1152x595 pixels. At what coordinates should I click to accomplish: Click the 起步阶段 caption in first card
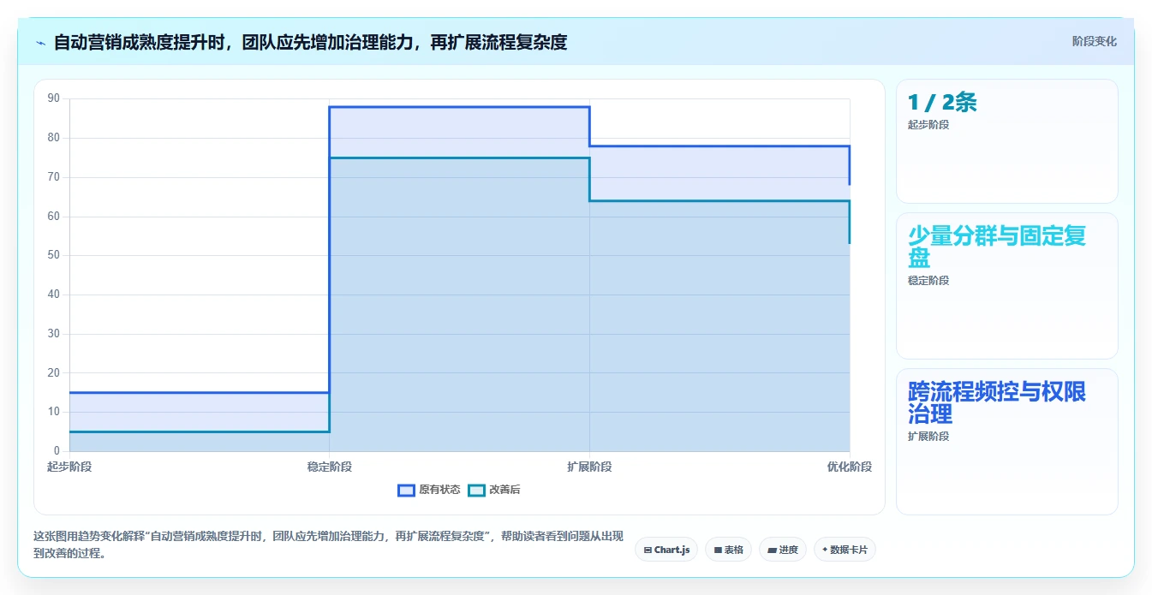tap(928, 124)
